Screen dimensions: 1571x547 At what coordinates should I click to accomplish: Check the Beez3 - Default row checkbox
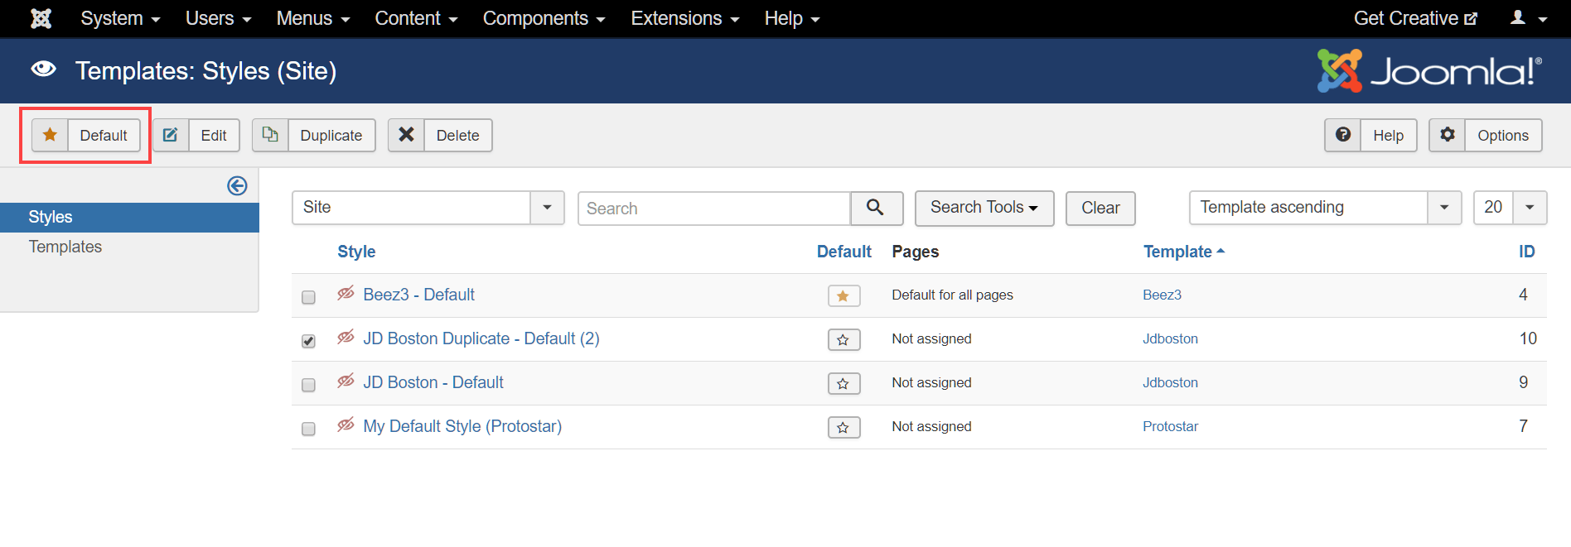click(x=308, y=297)
